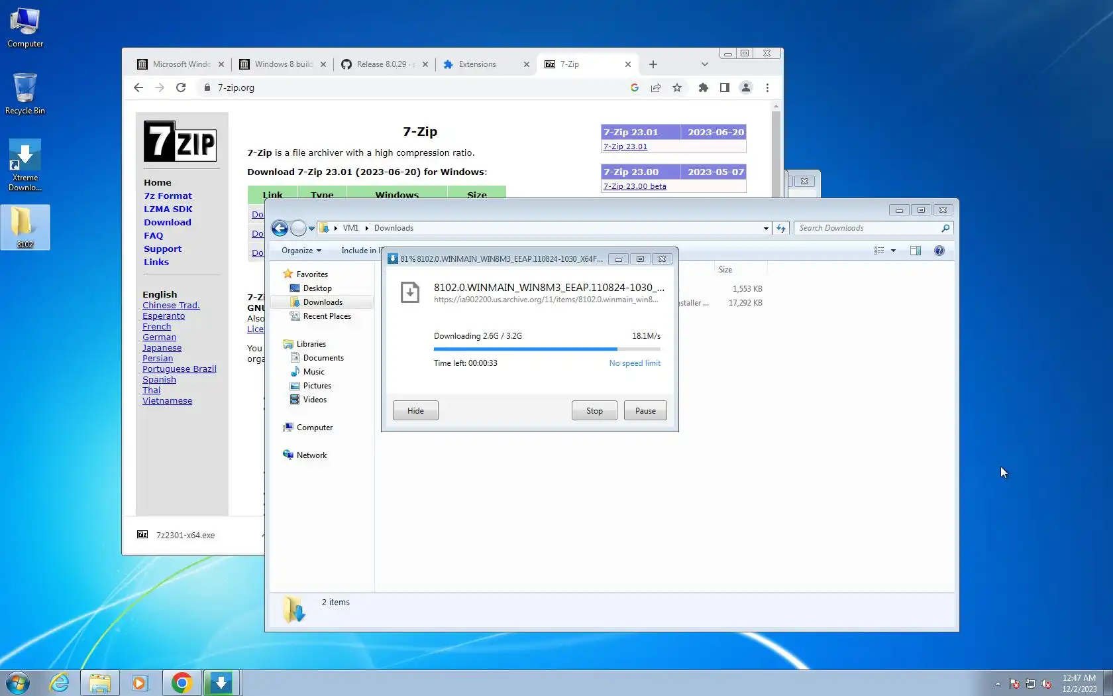Viewport: 1113px width, 696px height.
Task: Click search magnifier in Downloads window
Action: 945,228
